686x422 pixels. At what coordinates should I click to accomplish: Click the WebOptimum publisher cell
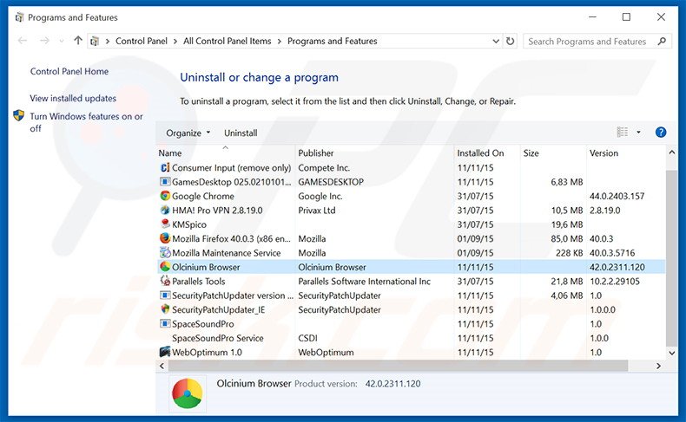point(326,352)
